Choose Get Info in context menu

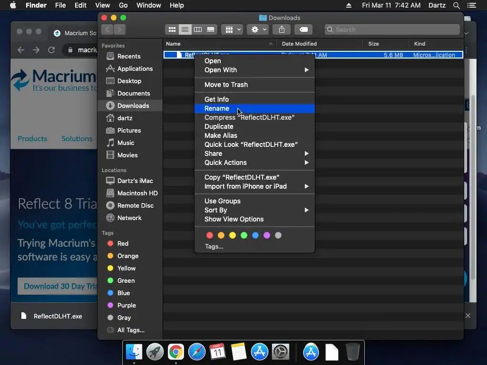pos(254,99)
